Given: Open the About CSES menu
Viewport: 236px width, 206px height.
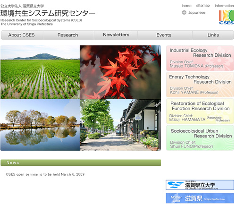Looking at the screenshot, I should click(22, 35).
